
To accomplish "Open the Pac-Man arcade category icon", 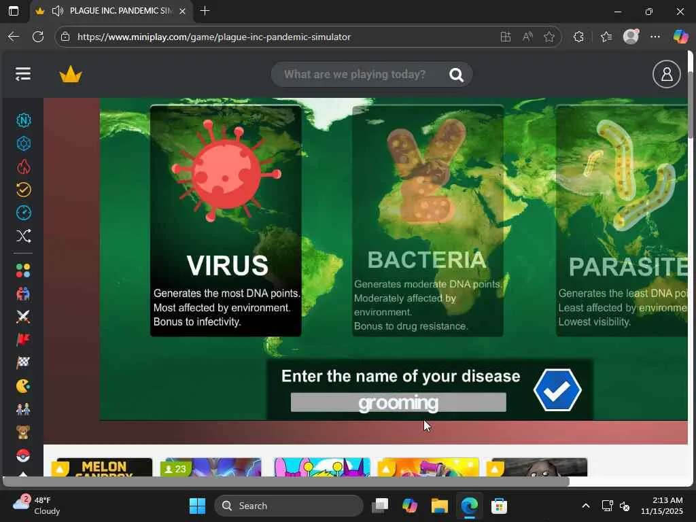I will [23, 386].
